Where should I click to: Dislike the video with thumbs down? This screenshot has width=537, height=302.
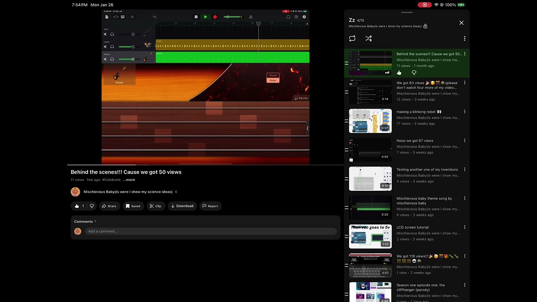click(92, 206)
